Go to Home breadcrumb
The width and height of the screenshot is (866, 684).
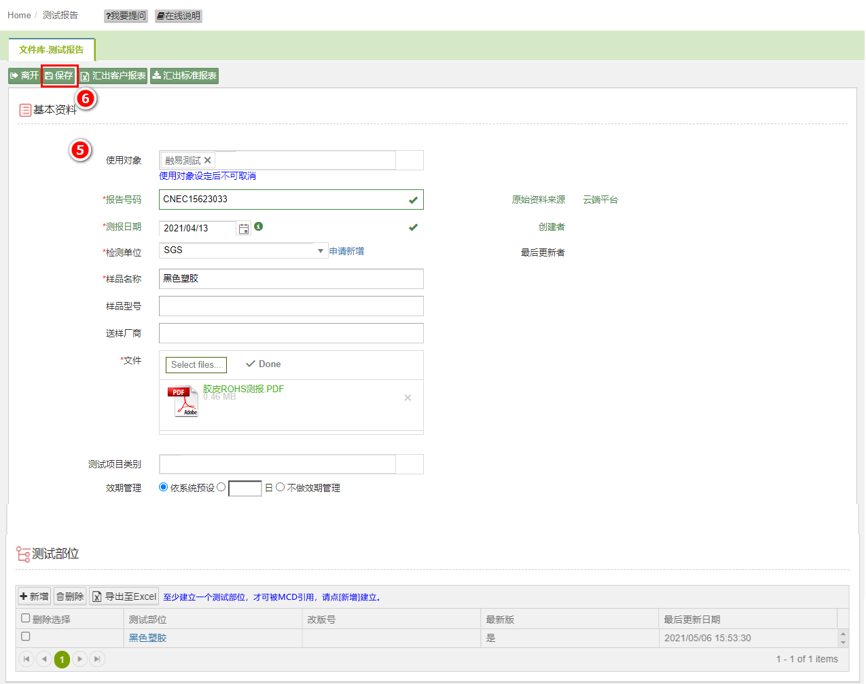(x=19, y=15)
